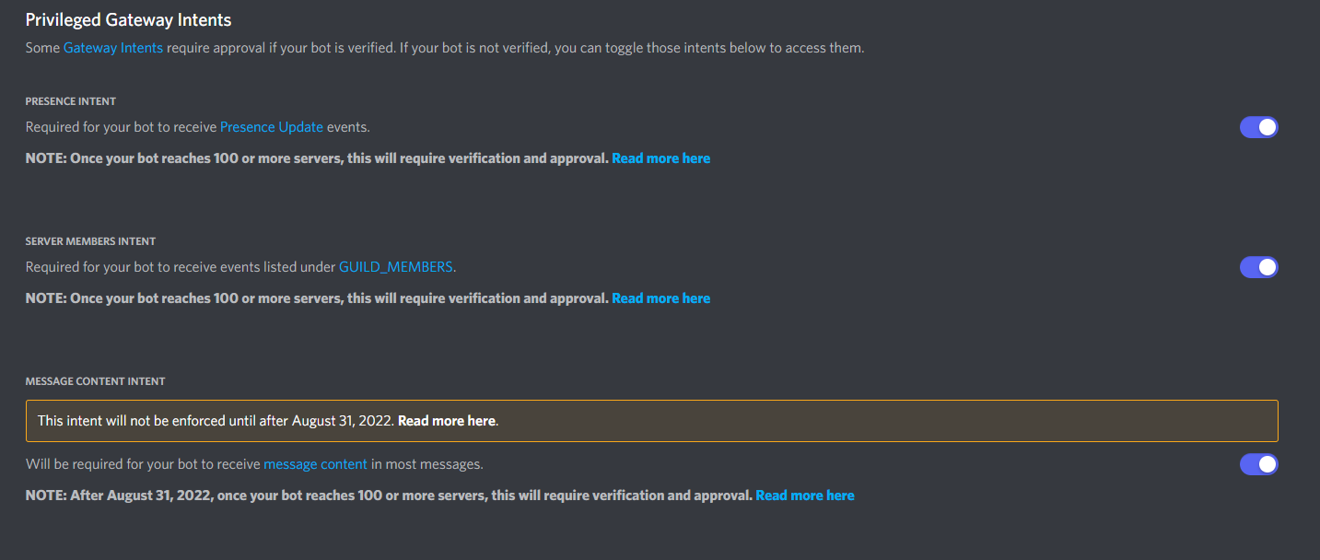Click the Server Members verification note text
This screenshot has width=1320, height=560.
(x=318, y=298)
